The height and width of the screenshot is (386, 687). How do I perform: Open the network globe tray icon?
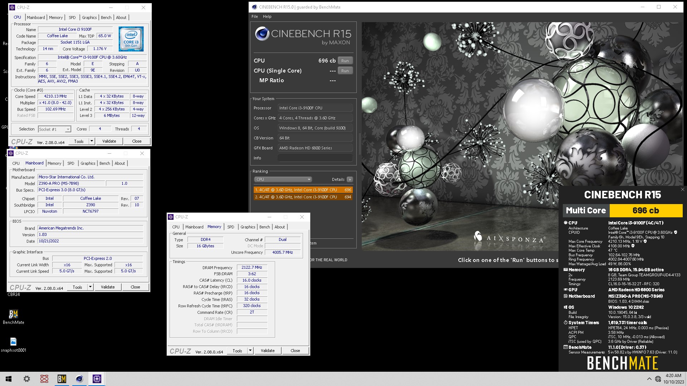tap(658, 379)
